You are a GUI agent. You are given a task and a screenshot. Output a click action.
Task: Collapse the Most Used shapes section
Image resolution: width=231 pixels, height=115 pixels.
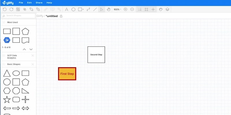tap(12, 22)
